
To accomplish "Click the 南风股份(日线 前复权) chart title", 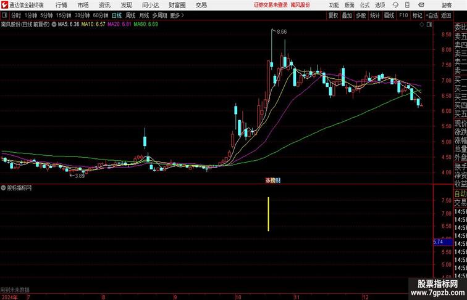I will [x=25, y=25].
